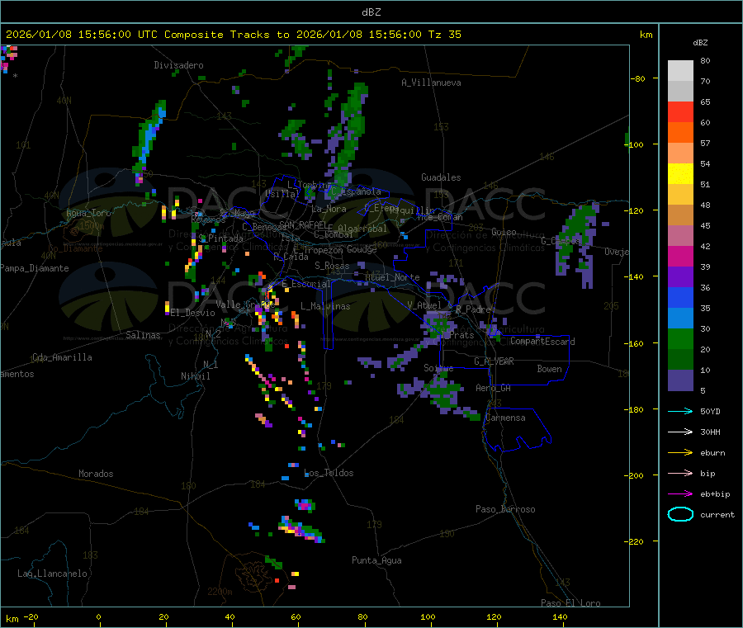
Task: Click the 'Nihuil' map label
Action: tap(196, 376)
